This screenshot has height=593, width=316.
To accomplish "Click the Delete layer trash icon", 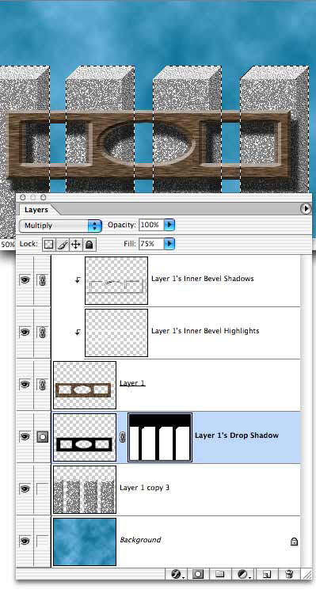I will tap(289, 575).
